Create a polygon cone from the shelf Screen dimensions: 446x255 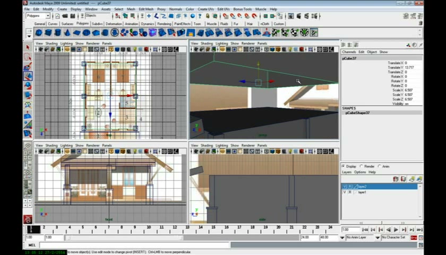[67, 33]
